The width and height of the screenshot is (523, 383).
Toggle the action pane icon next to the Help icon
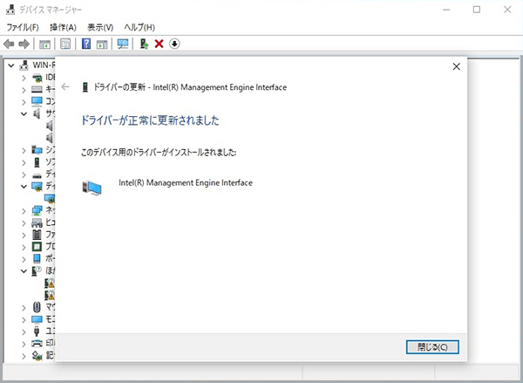click(102, 44)
